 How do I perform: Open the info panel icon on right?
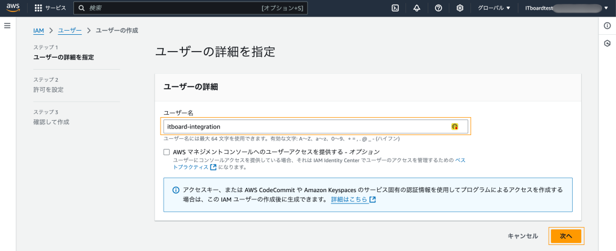pyautogui.click(x=608, y=25)
